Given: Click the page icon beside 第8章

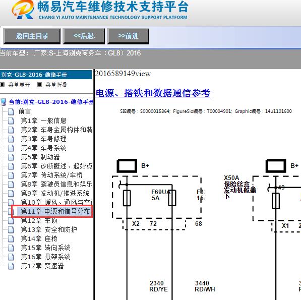Looking at the screenshot, I should tap(11, 184).
